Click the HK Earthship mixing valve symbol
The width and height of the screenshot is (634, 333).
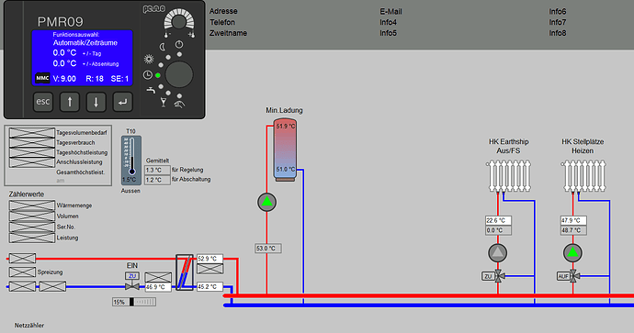pyautogui.click(x=499, y=276)
